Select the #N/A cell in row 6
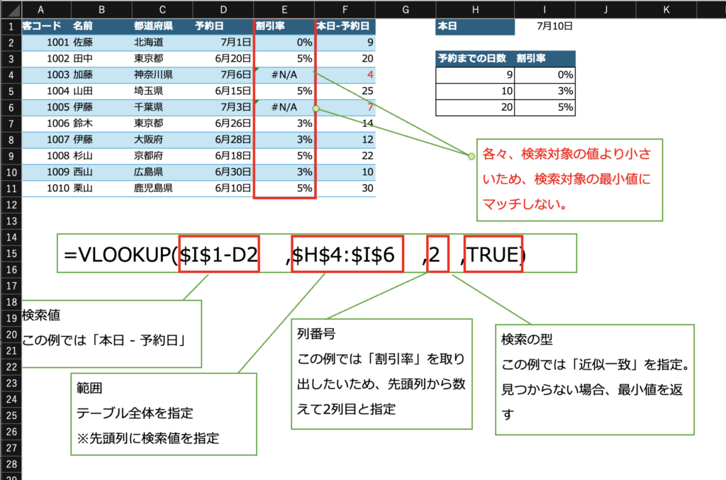This screenshot has height=480, width=726. [284, 107]
